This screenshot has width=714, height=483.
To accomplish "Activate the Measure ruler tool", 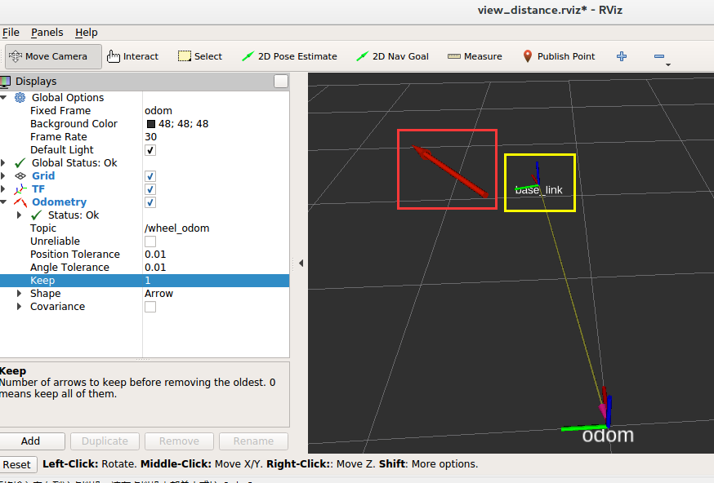I will (475, 56).
